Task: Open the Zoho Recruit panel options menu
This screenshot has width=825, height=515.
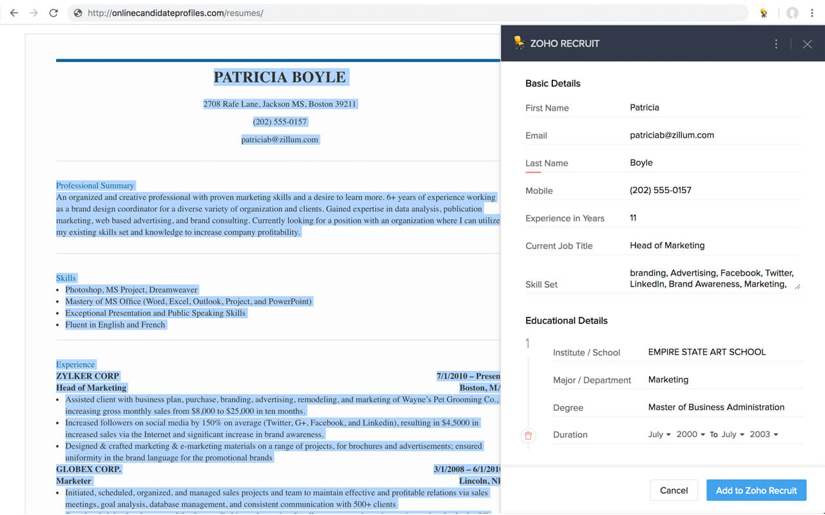Action: click(x=776, y=44)
